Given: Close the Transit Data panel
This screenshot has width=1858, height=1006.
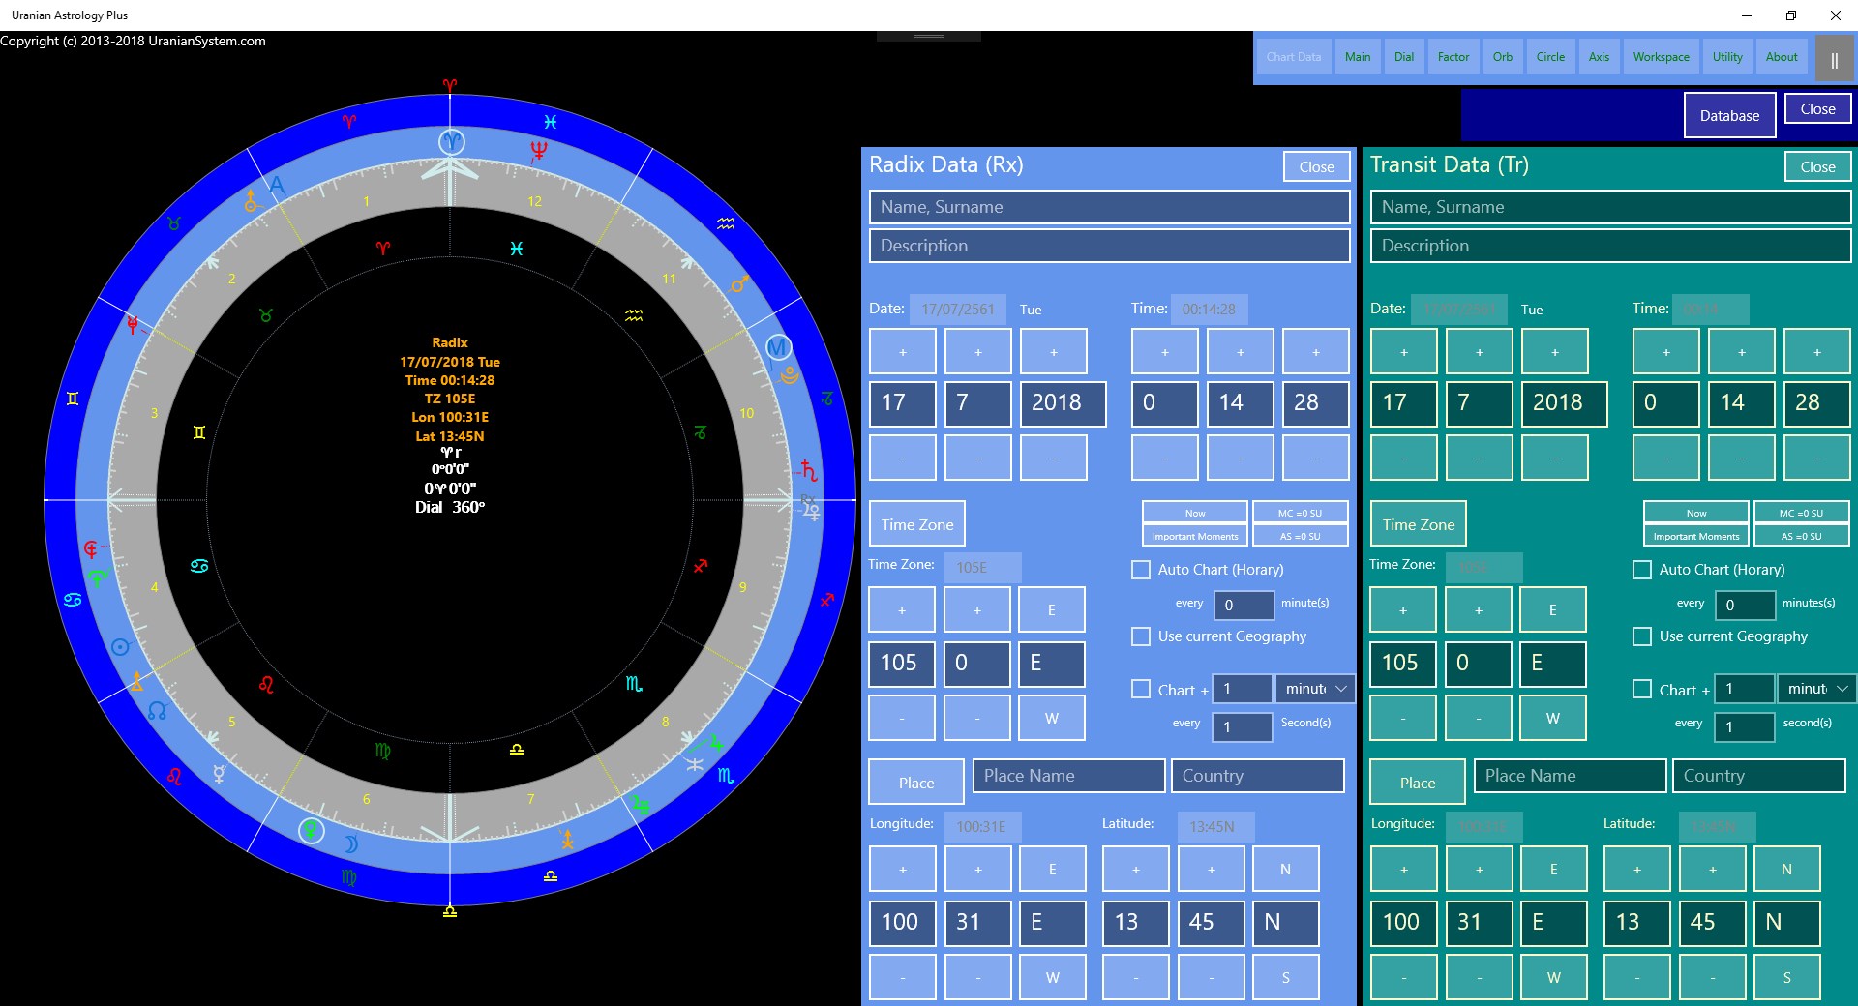Looking at the screenshot, I should point(1818,167).
